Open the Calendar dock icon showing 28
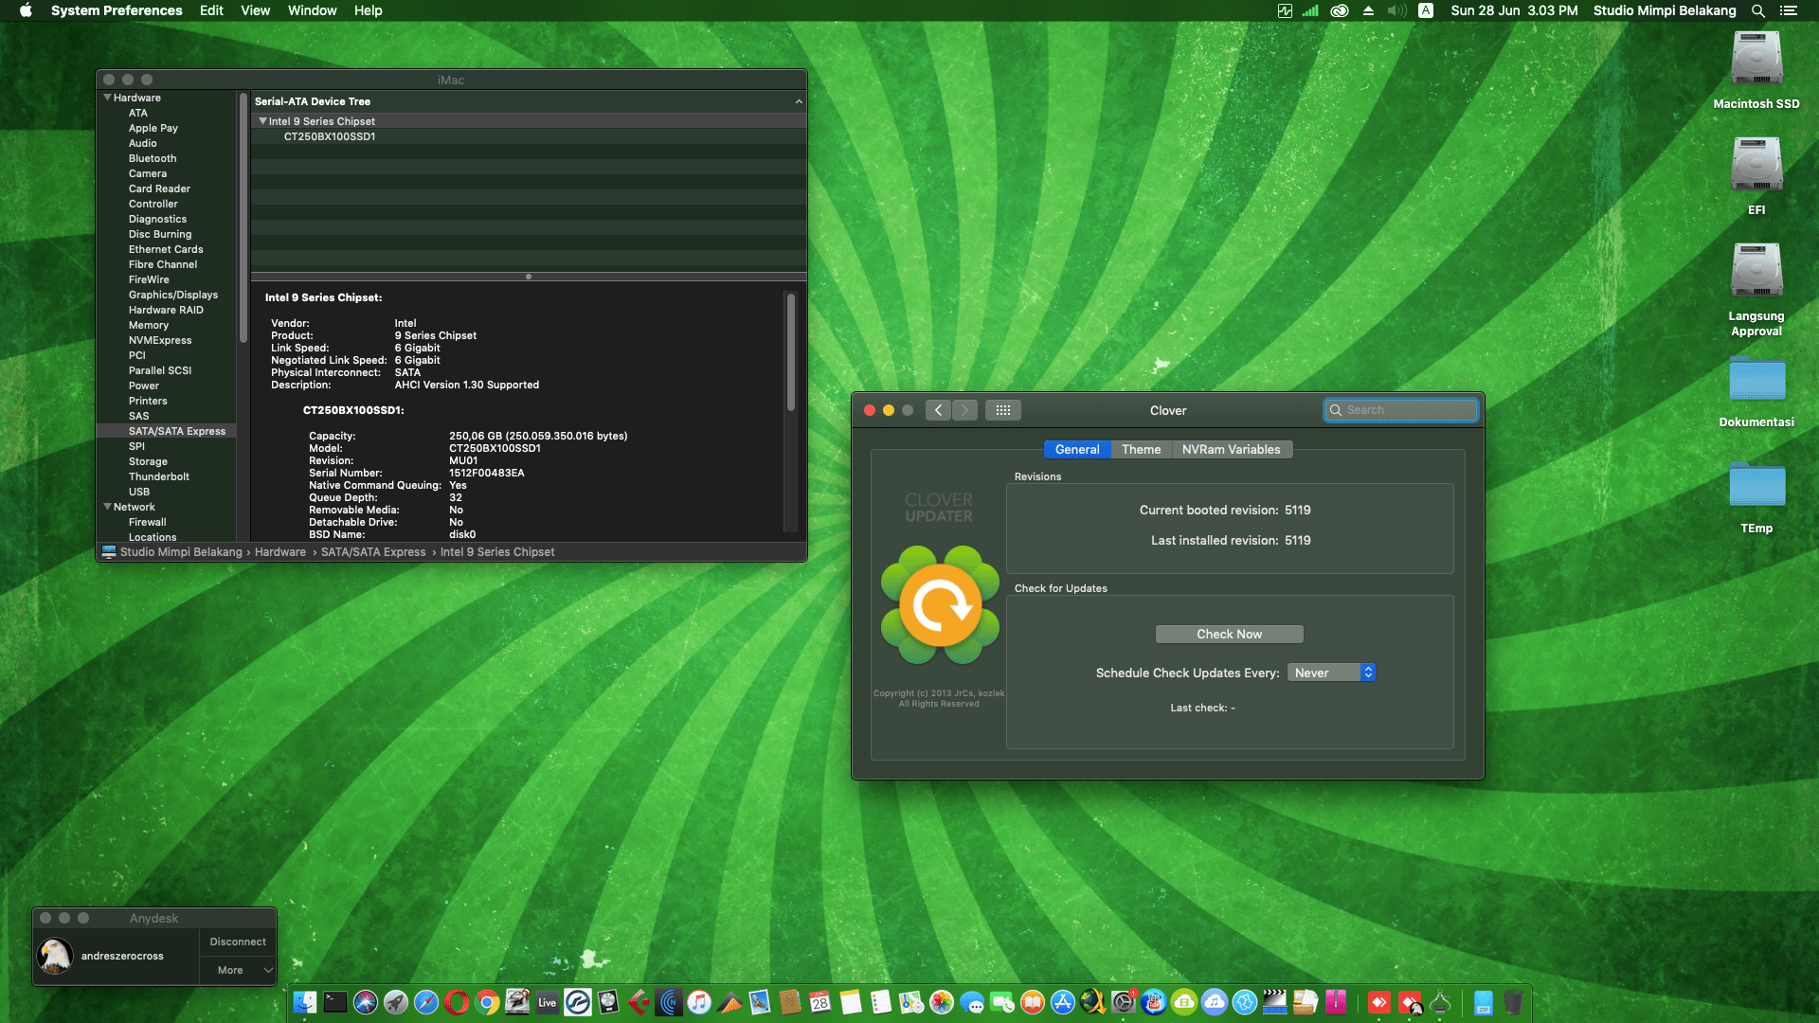This screenshot has height=1023, width=1819. (x=820, y=1002)
